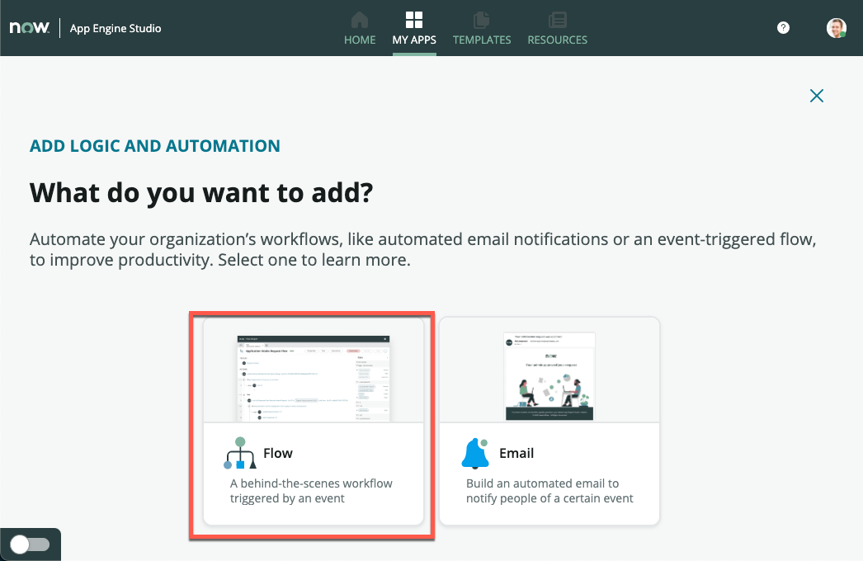Screen dimensions: 863x561
Task: Click the My Apps grid icon
Action: click(414, 20)
